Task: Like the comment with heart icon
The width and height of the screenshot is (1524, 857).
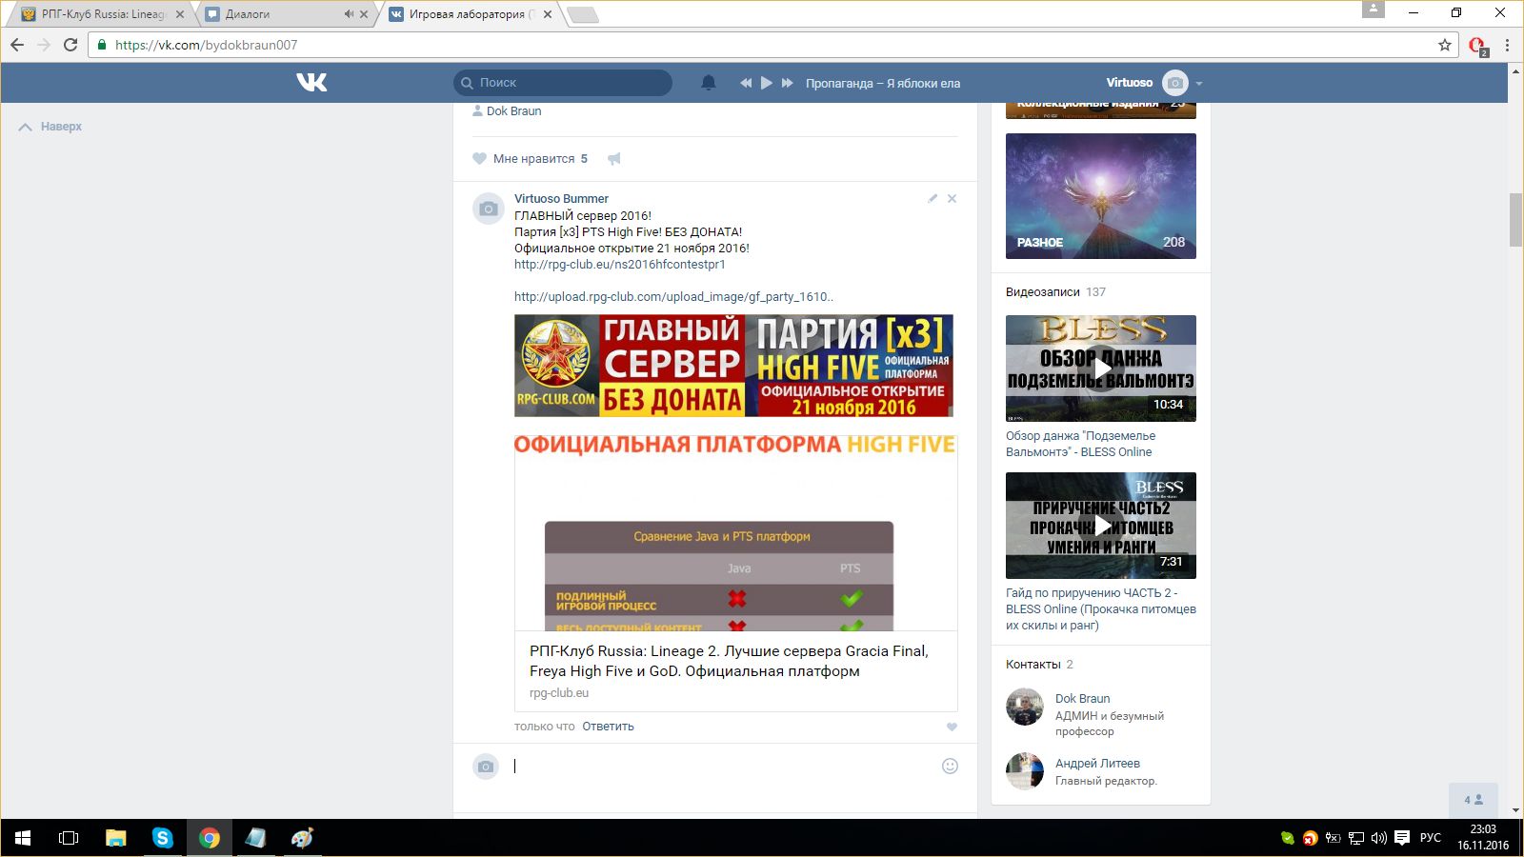Action: [x=952, y=727]
